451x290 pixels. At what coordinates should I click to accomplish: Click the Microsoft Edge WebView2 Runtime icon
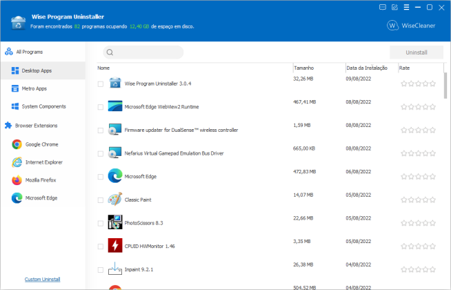(115, 106)
